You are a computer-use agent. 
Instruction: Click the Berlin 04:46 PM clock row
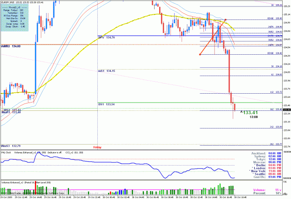pyautogui.click(x=267, y=165)
